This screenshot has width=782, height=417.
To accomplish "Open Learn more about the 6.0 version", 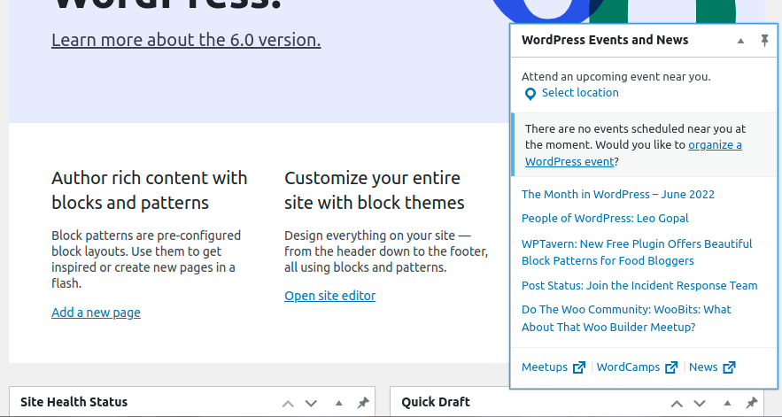I will click(x=186, y=40).
